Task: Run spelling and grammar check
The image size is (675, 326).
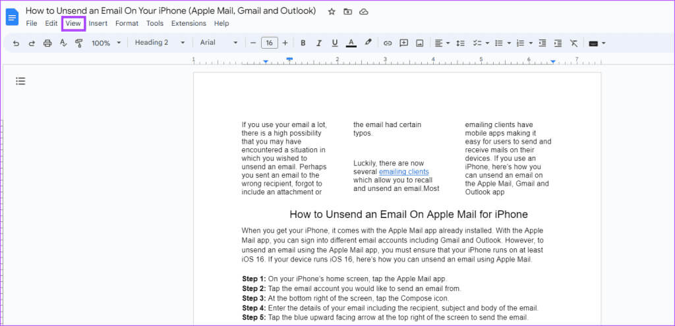Action: [x=63, y=43]
